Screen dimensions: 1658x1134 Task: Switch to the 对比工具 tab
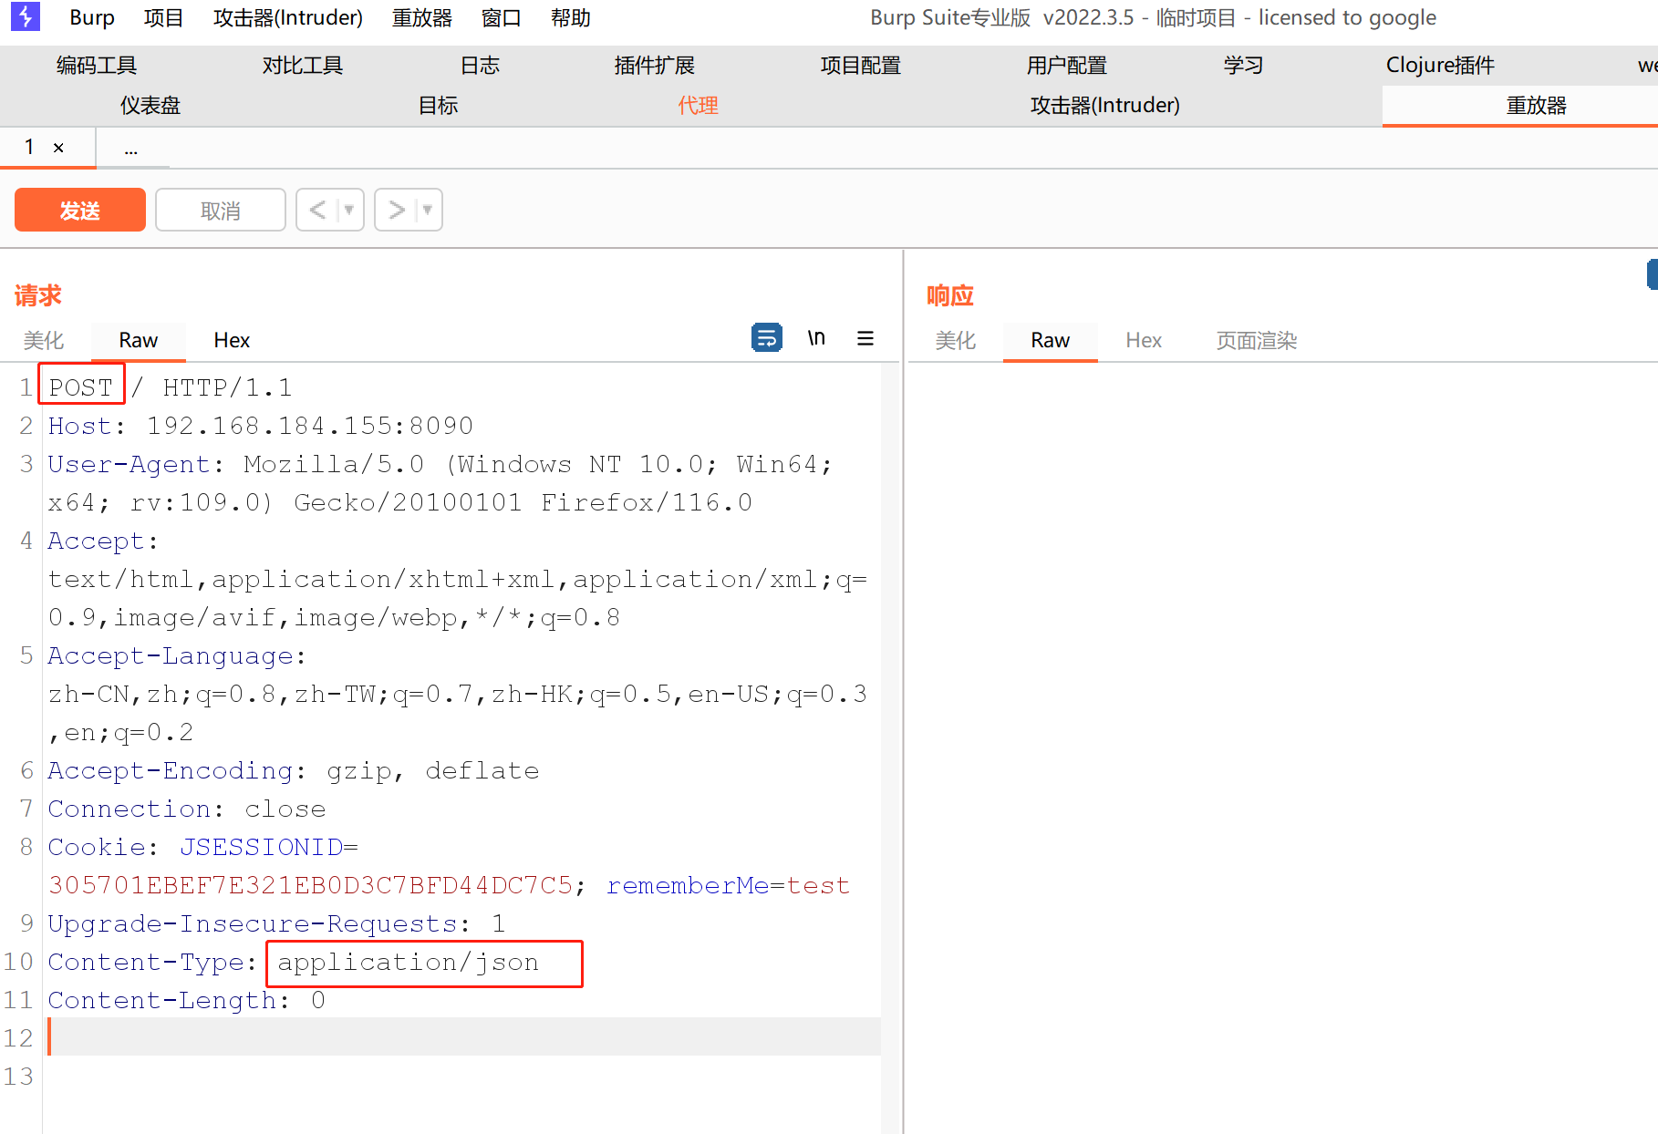[303, 66]
